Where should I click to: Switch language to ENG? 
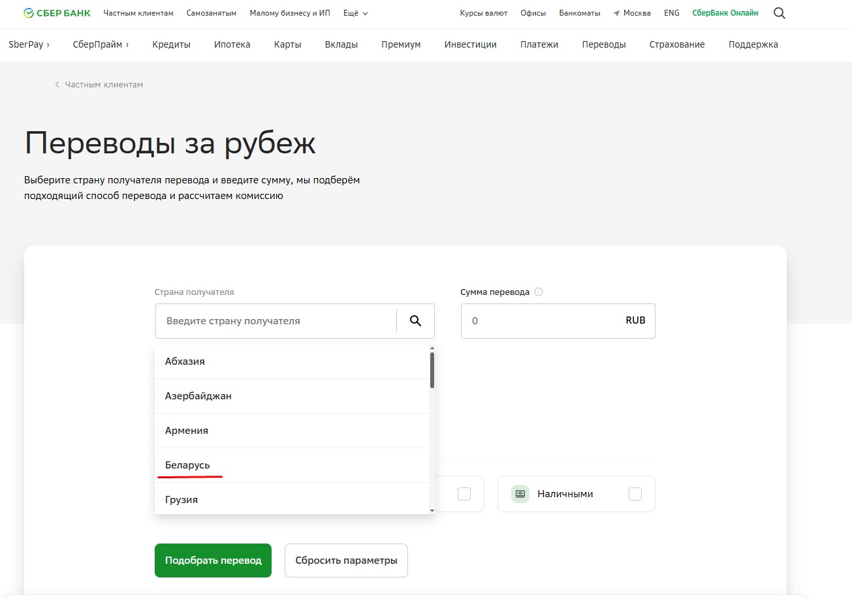point(672,13)
